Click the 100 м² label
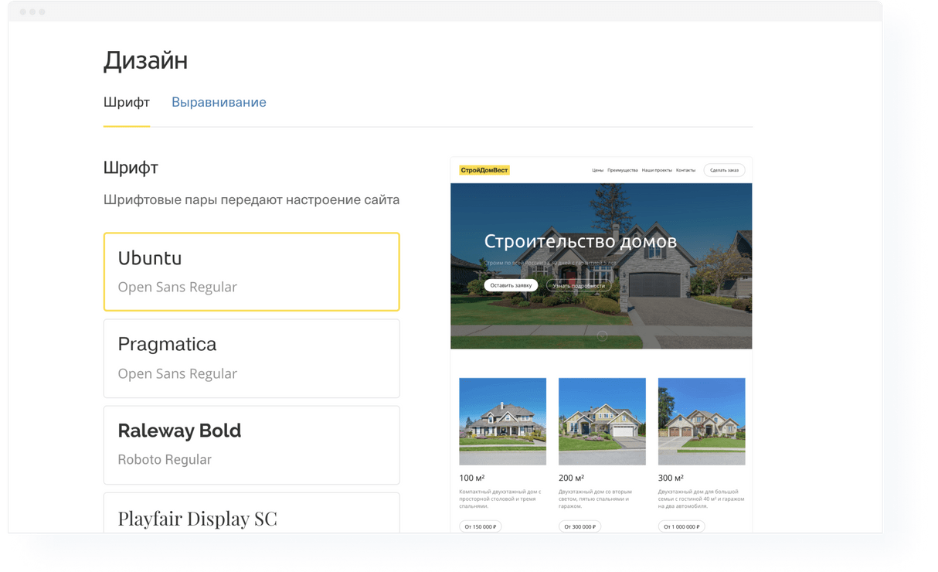This screenshot has width=938, height=572. 472,478
